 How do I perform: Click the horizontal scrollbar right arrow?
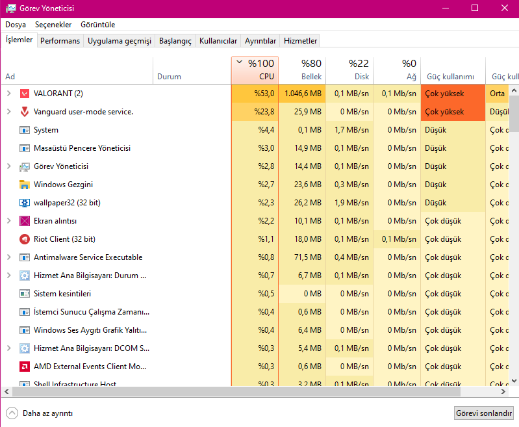(x=503, y=391)
